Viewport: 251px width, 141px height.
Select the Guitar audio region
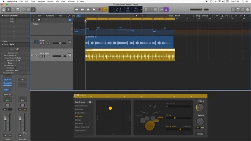[x=129, y=42]
